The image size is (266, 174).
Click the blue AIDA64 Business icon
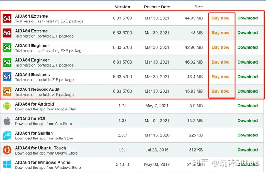pos(7,77)
